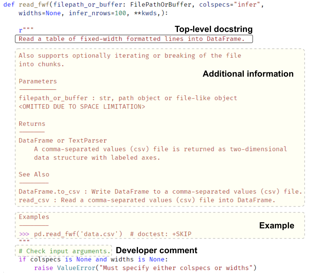Click the "DataFrame.to_csv : Write DataFrame" line
Screen dimensions: 324x278
(x=160, y=192)
